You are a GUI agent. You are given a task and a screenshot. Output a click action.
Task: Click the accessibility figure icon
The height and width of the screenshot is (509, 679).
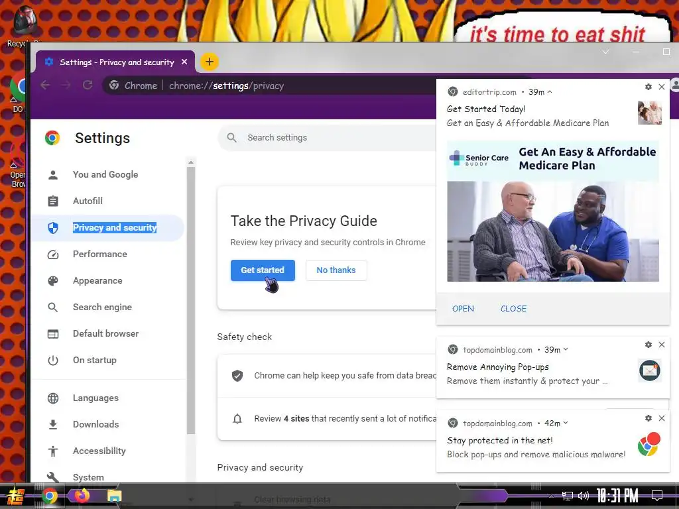53,451
